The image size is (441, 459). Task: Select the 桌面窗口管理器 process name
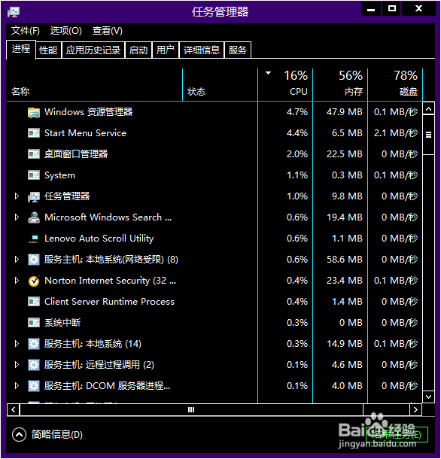point(76,154)
